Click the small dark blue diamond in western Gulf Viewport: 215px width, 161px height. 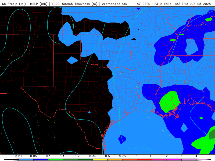click(122, 139)
